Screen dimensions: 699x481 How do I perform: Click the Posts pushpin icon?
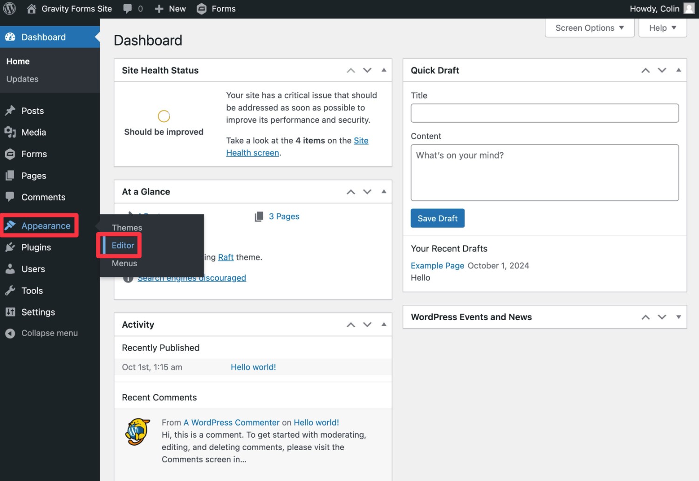(10, 110)
